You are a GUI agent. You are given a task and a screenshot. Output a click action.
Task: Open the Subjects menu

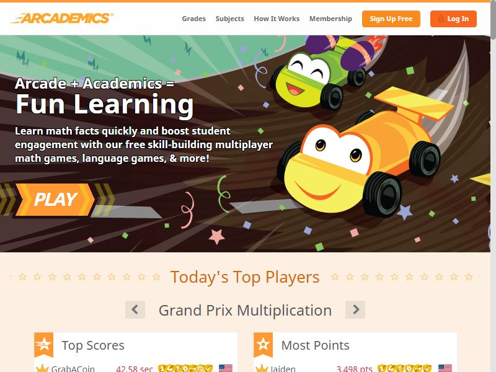229,19
